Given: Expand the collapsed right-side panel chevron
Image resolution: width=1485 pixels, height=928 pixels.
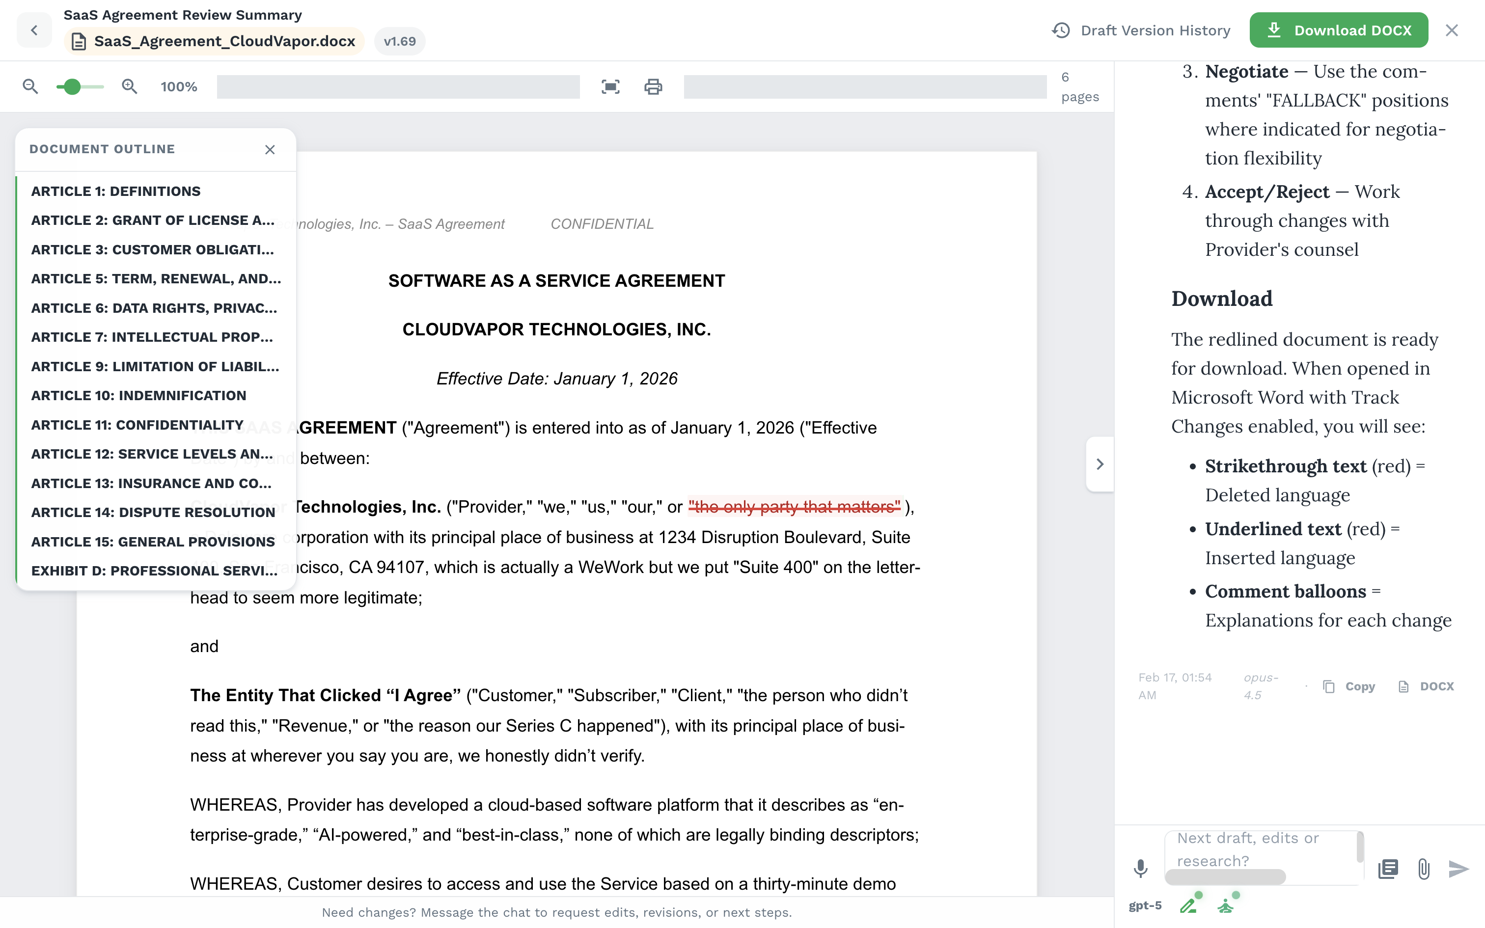Looking at the screenshot, I should 1100,464.
